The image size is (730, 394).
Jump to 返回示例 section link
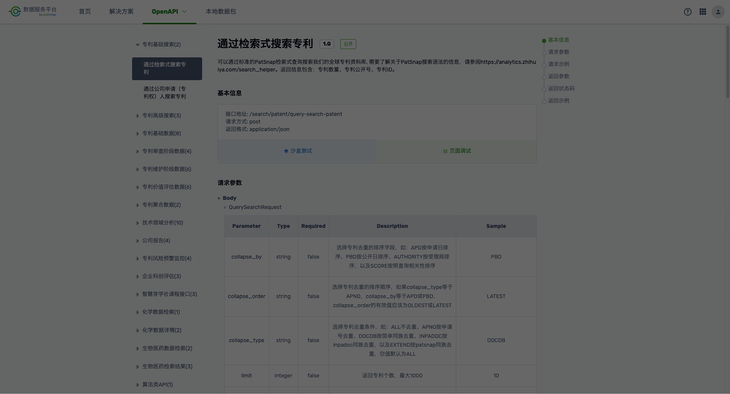click(x=558, y=101)
